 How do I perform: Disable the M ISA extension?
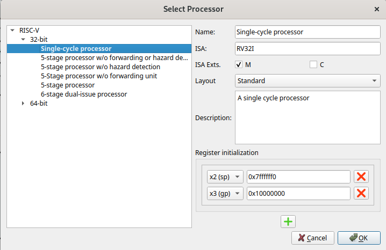(239, 64)
